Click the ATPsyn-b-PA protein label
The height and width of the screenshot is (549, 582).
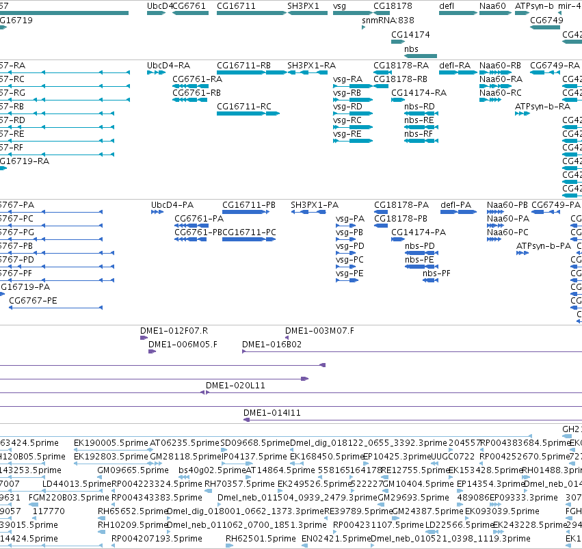544,246
